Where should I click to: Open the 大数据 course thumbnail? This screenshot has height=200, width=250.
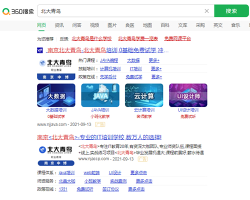56,95
